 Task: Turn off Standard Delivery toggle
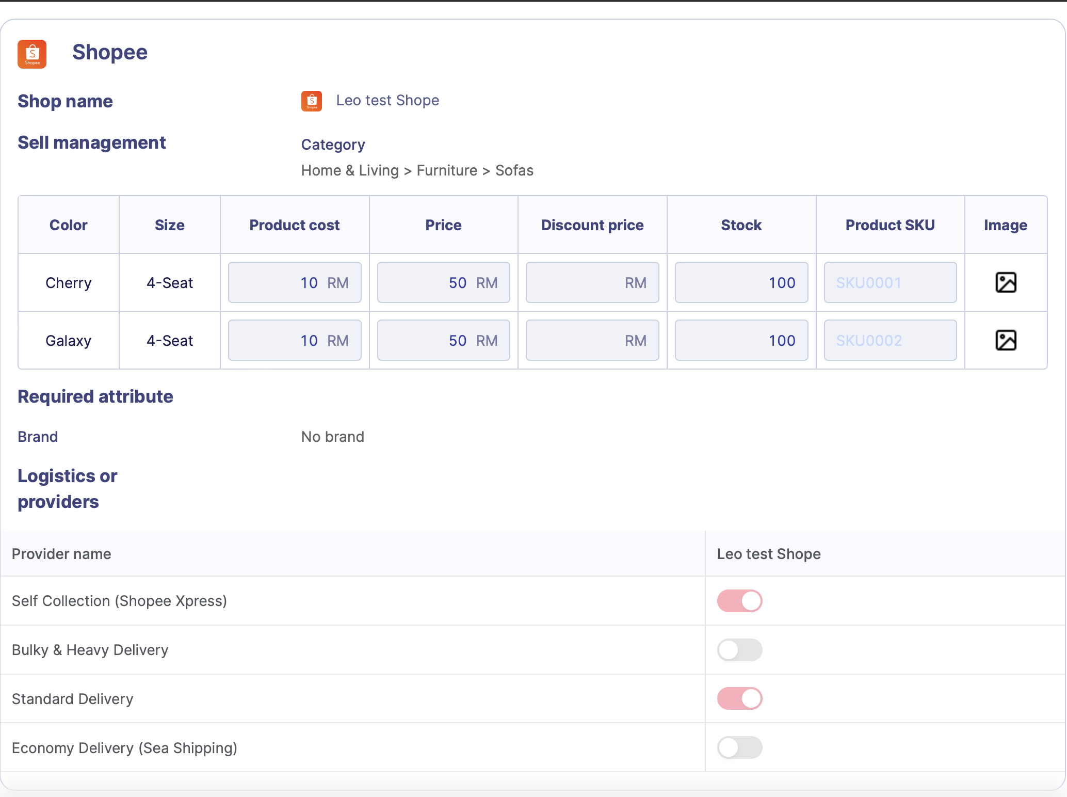[x=739, y=698]
